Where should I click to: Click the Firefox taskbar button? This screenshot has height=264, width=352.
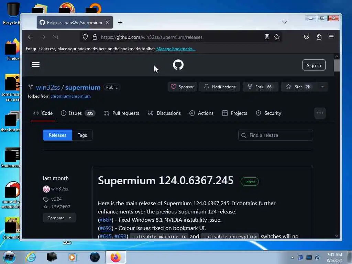[116, 257]
